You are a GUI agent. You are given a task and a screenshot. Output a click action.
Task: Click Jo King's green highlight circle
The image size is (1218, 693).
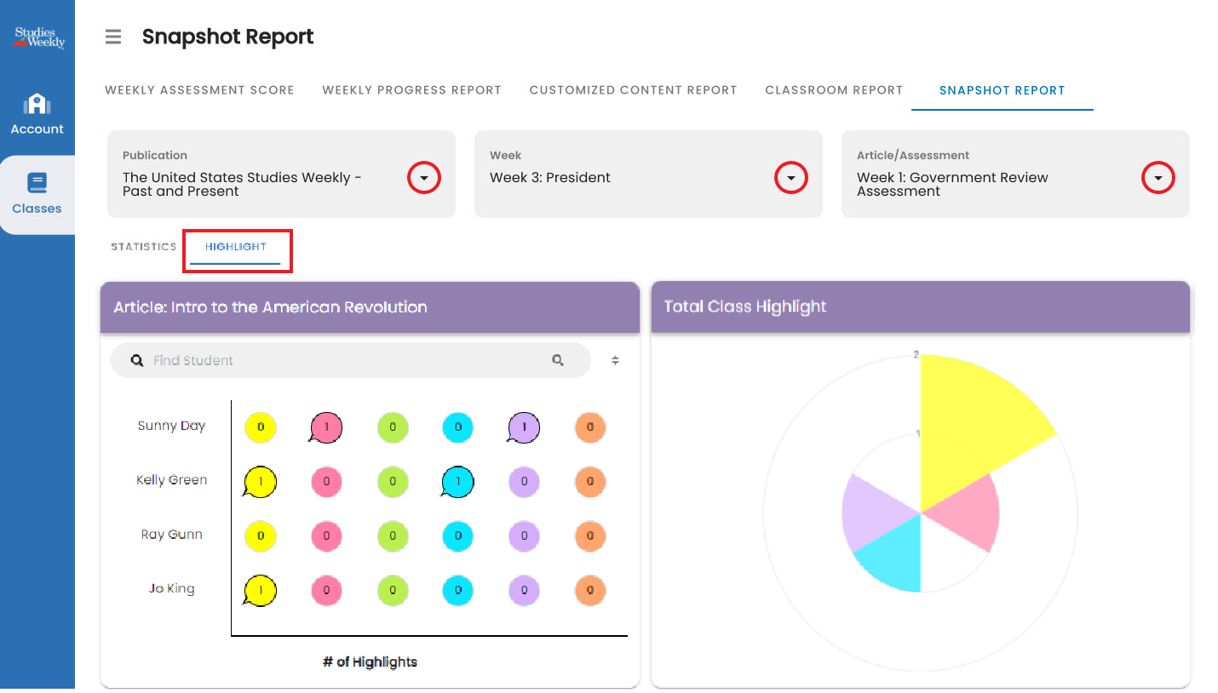(393, 590)
